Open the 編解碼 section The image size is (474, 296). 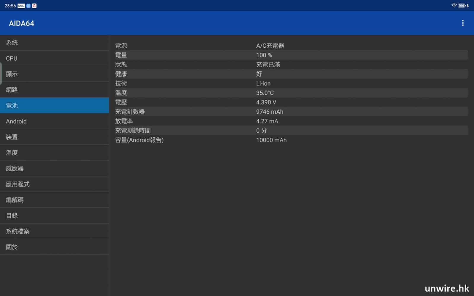pos(55,200)
